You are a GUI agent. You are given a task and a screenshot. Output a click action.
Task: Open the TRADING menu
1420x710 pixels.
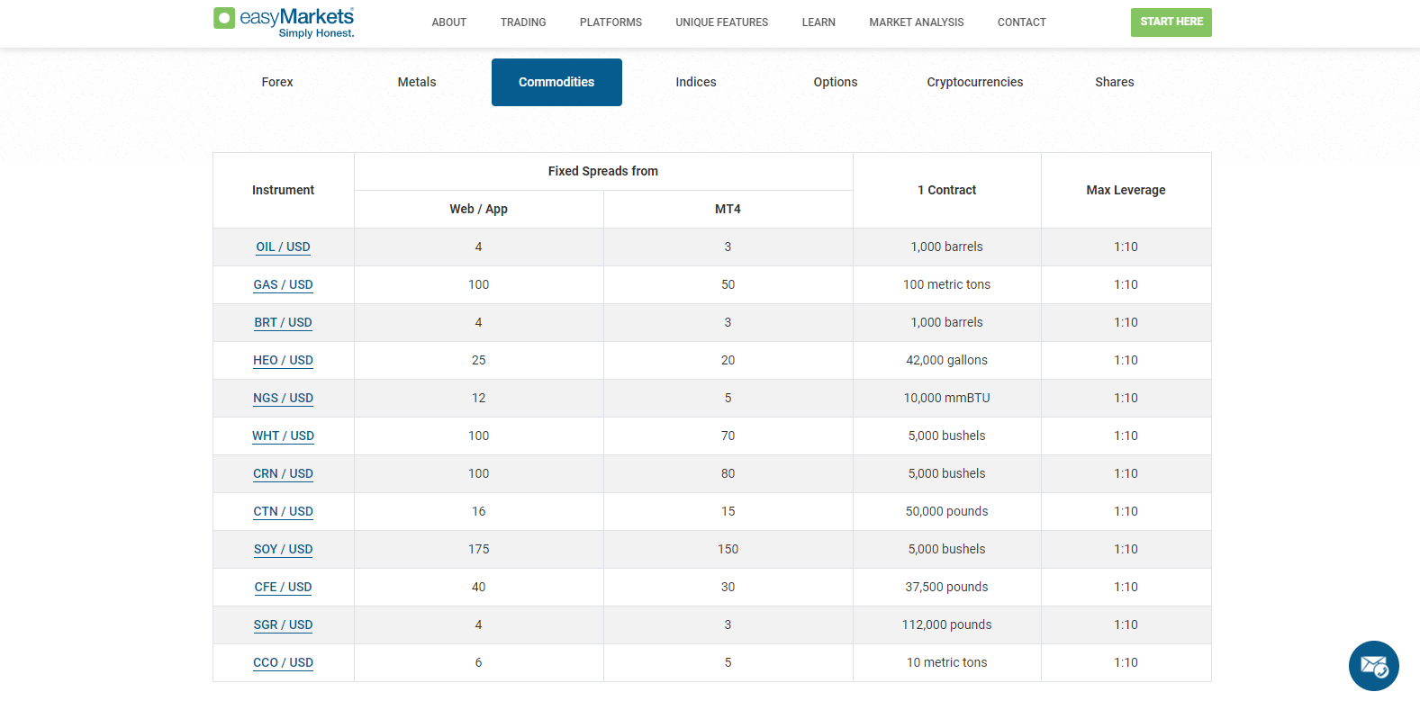click(523, 22)
